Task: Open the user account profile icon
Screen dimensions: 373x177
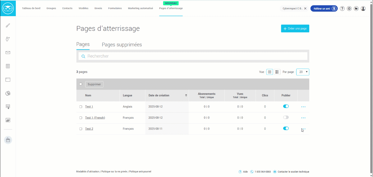Action: point(363,9)
